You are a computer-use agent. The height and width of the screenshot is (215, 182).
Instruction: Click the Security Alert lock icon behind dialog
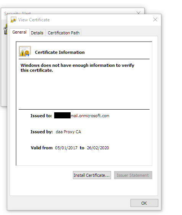click(x=5, y=29)
